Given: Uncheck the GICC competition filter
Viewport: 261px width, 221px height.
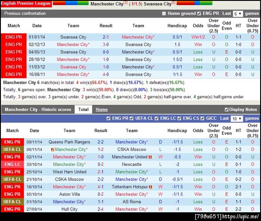Looking at the screenshot, I should coord(202,118).
